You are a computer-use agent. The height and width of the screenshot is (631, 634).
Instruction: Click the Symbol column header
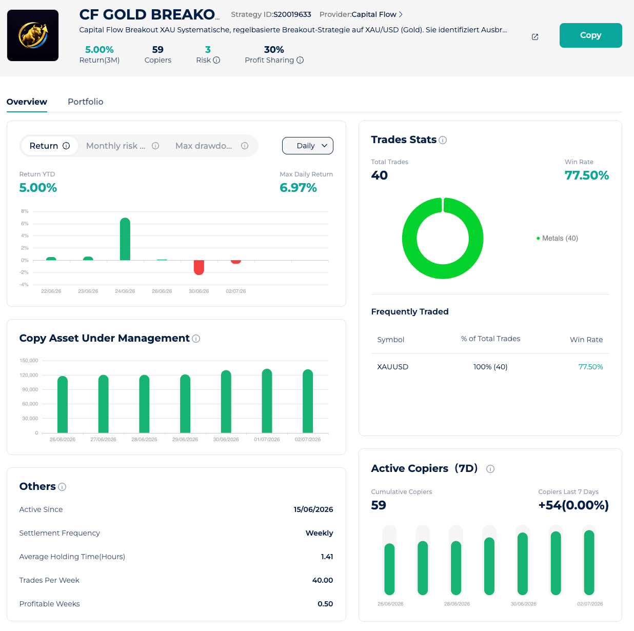(x=391, y=340)
